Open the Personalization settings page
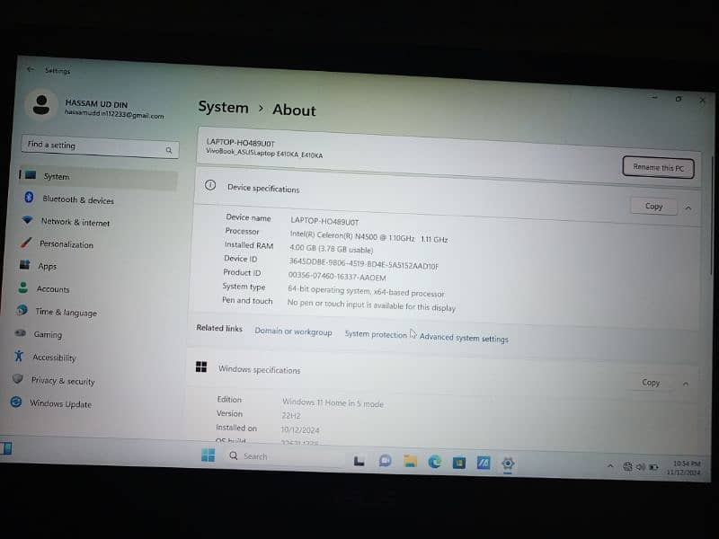 pyautogui.click(x=67, y=244)
